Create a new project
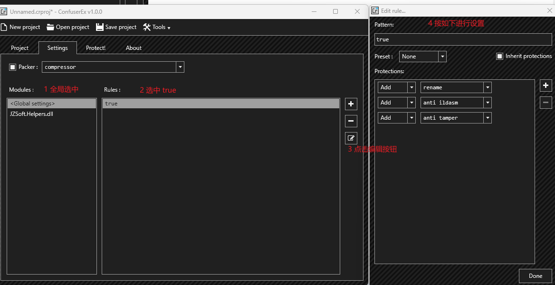Screen dimensions: 555x285 click(20, 27)
